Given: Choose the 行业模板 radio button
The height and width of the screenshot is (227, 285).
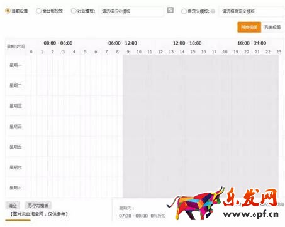Looking at the screenshot, I should point(74,11).
